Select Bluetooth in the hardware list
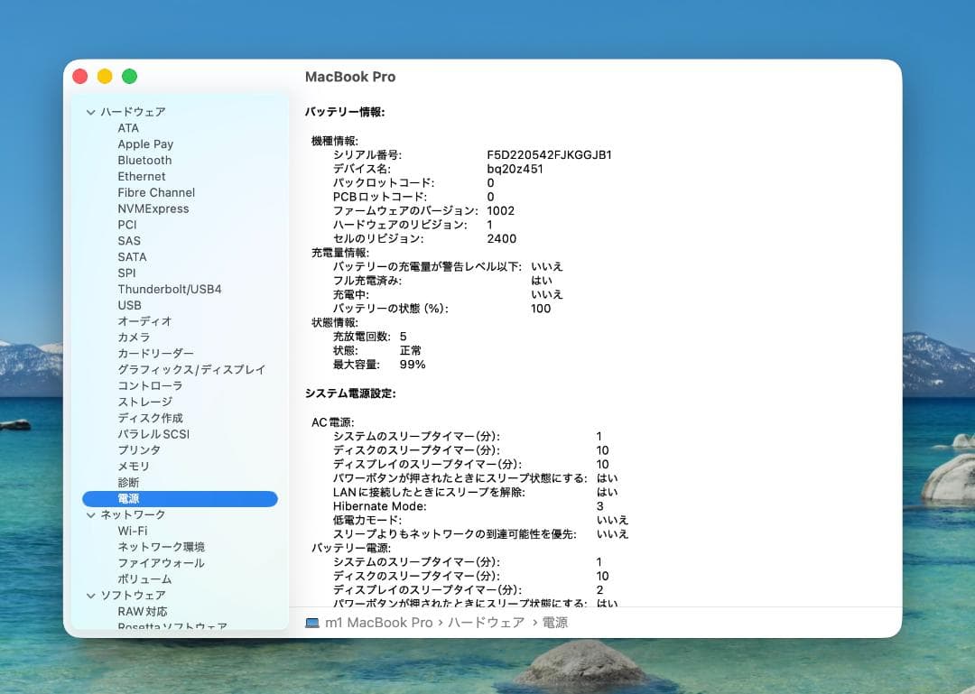Viewport: 975px width, 694px height. coord(144,160)
